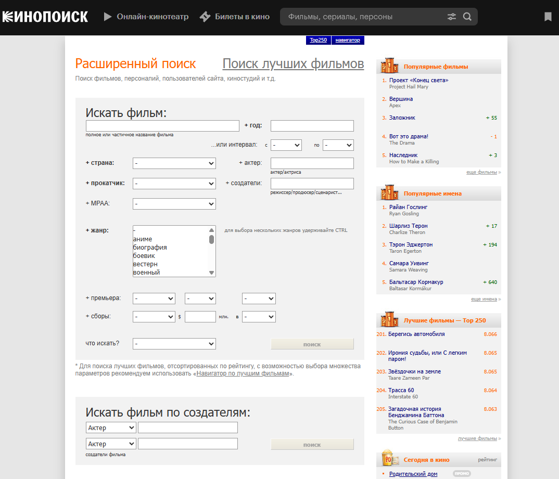The width and height of the screenshot is (559, 479).
Task: Open Навигатор по лучшим фильмам link
Action: (243, 373)
